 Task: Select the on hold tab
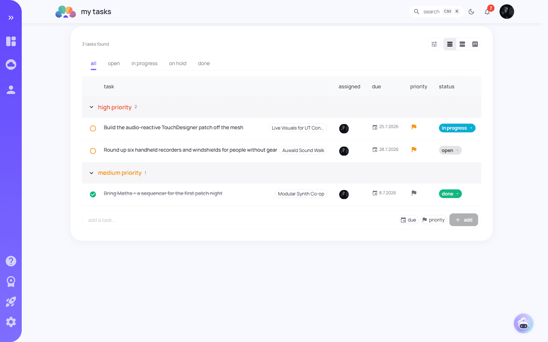(x=178, y=64)
